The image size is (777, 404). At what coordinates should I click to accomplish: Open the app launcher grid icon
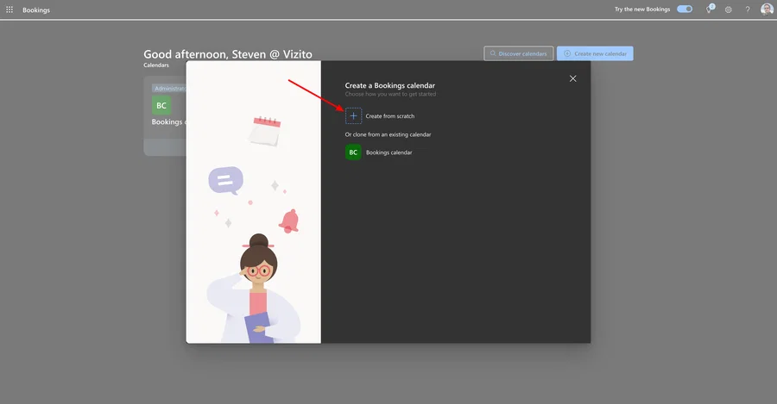point(9,9)
